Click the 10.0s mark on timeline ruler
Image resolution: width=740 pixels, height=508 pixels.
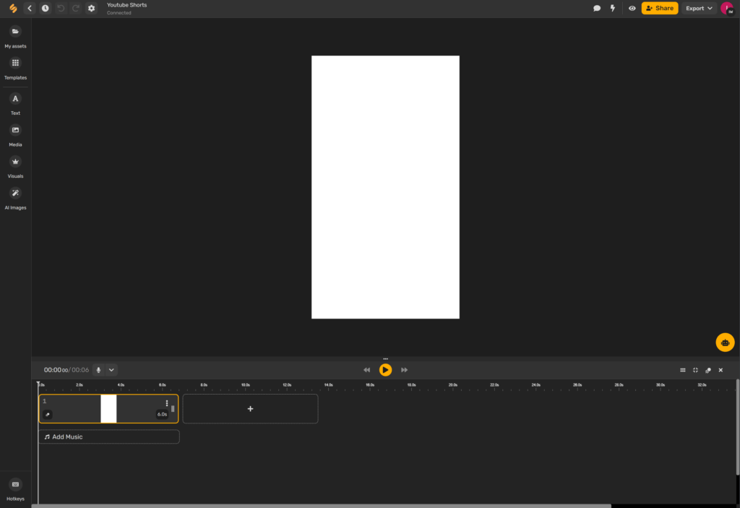click(246, 385)
